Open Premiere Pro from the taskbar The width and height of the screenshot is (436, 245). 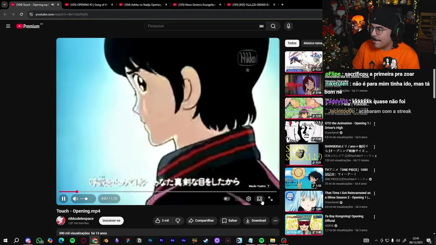point(161,241)
